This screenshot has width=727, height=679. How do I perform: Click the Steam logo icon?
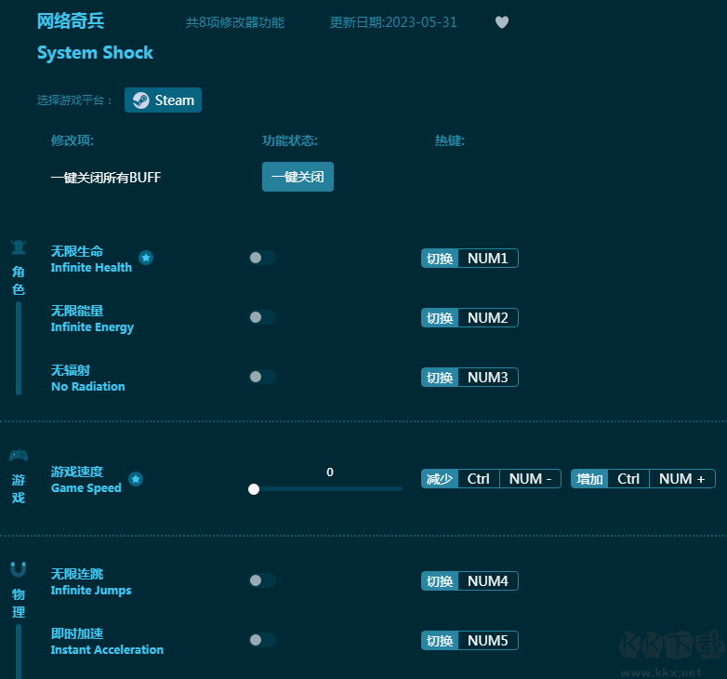141,100
